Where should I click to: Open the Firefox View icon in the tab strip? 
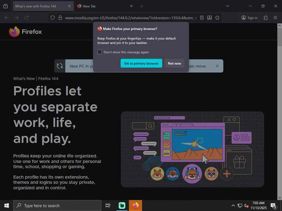[6, 6]
